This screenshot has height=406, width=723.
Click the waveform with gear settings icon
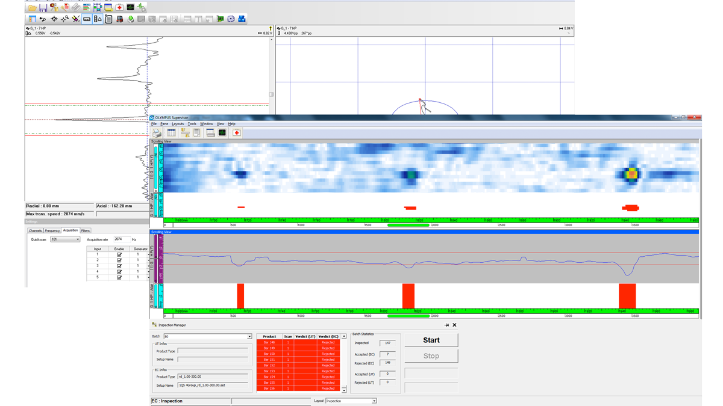click(x=141, y=7)
